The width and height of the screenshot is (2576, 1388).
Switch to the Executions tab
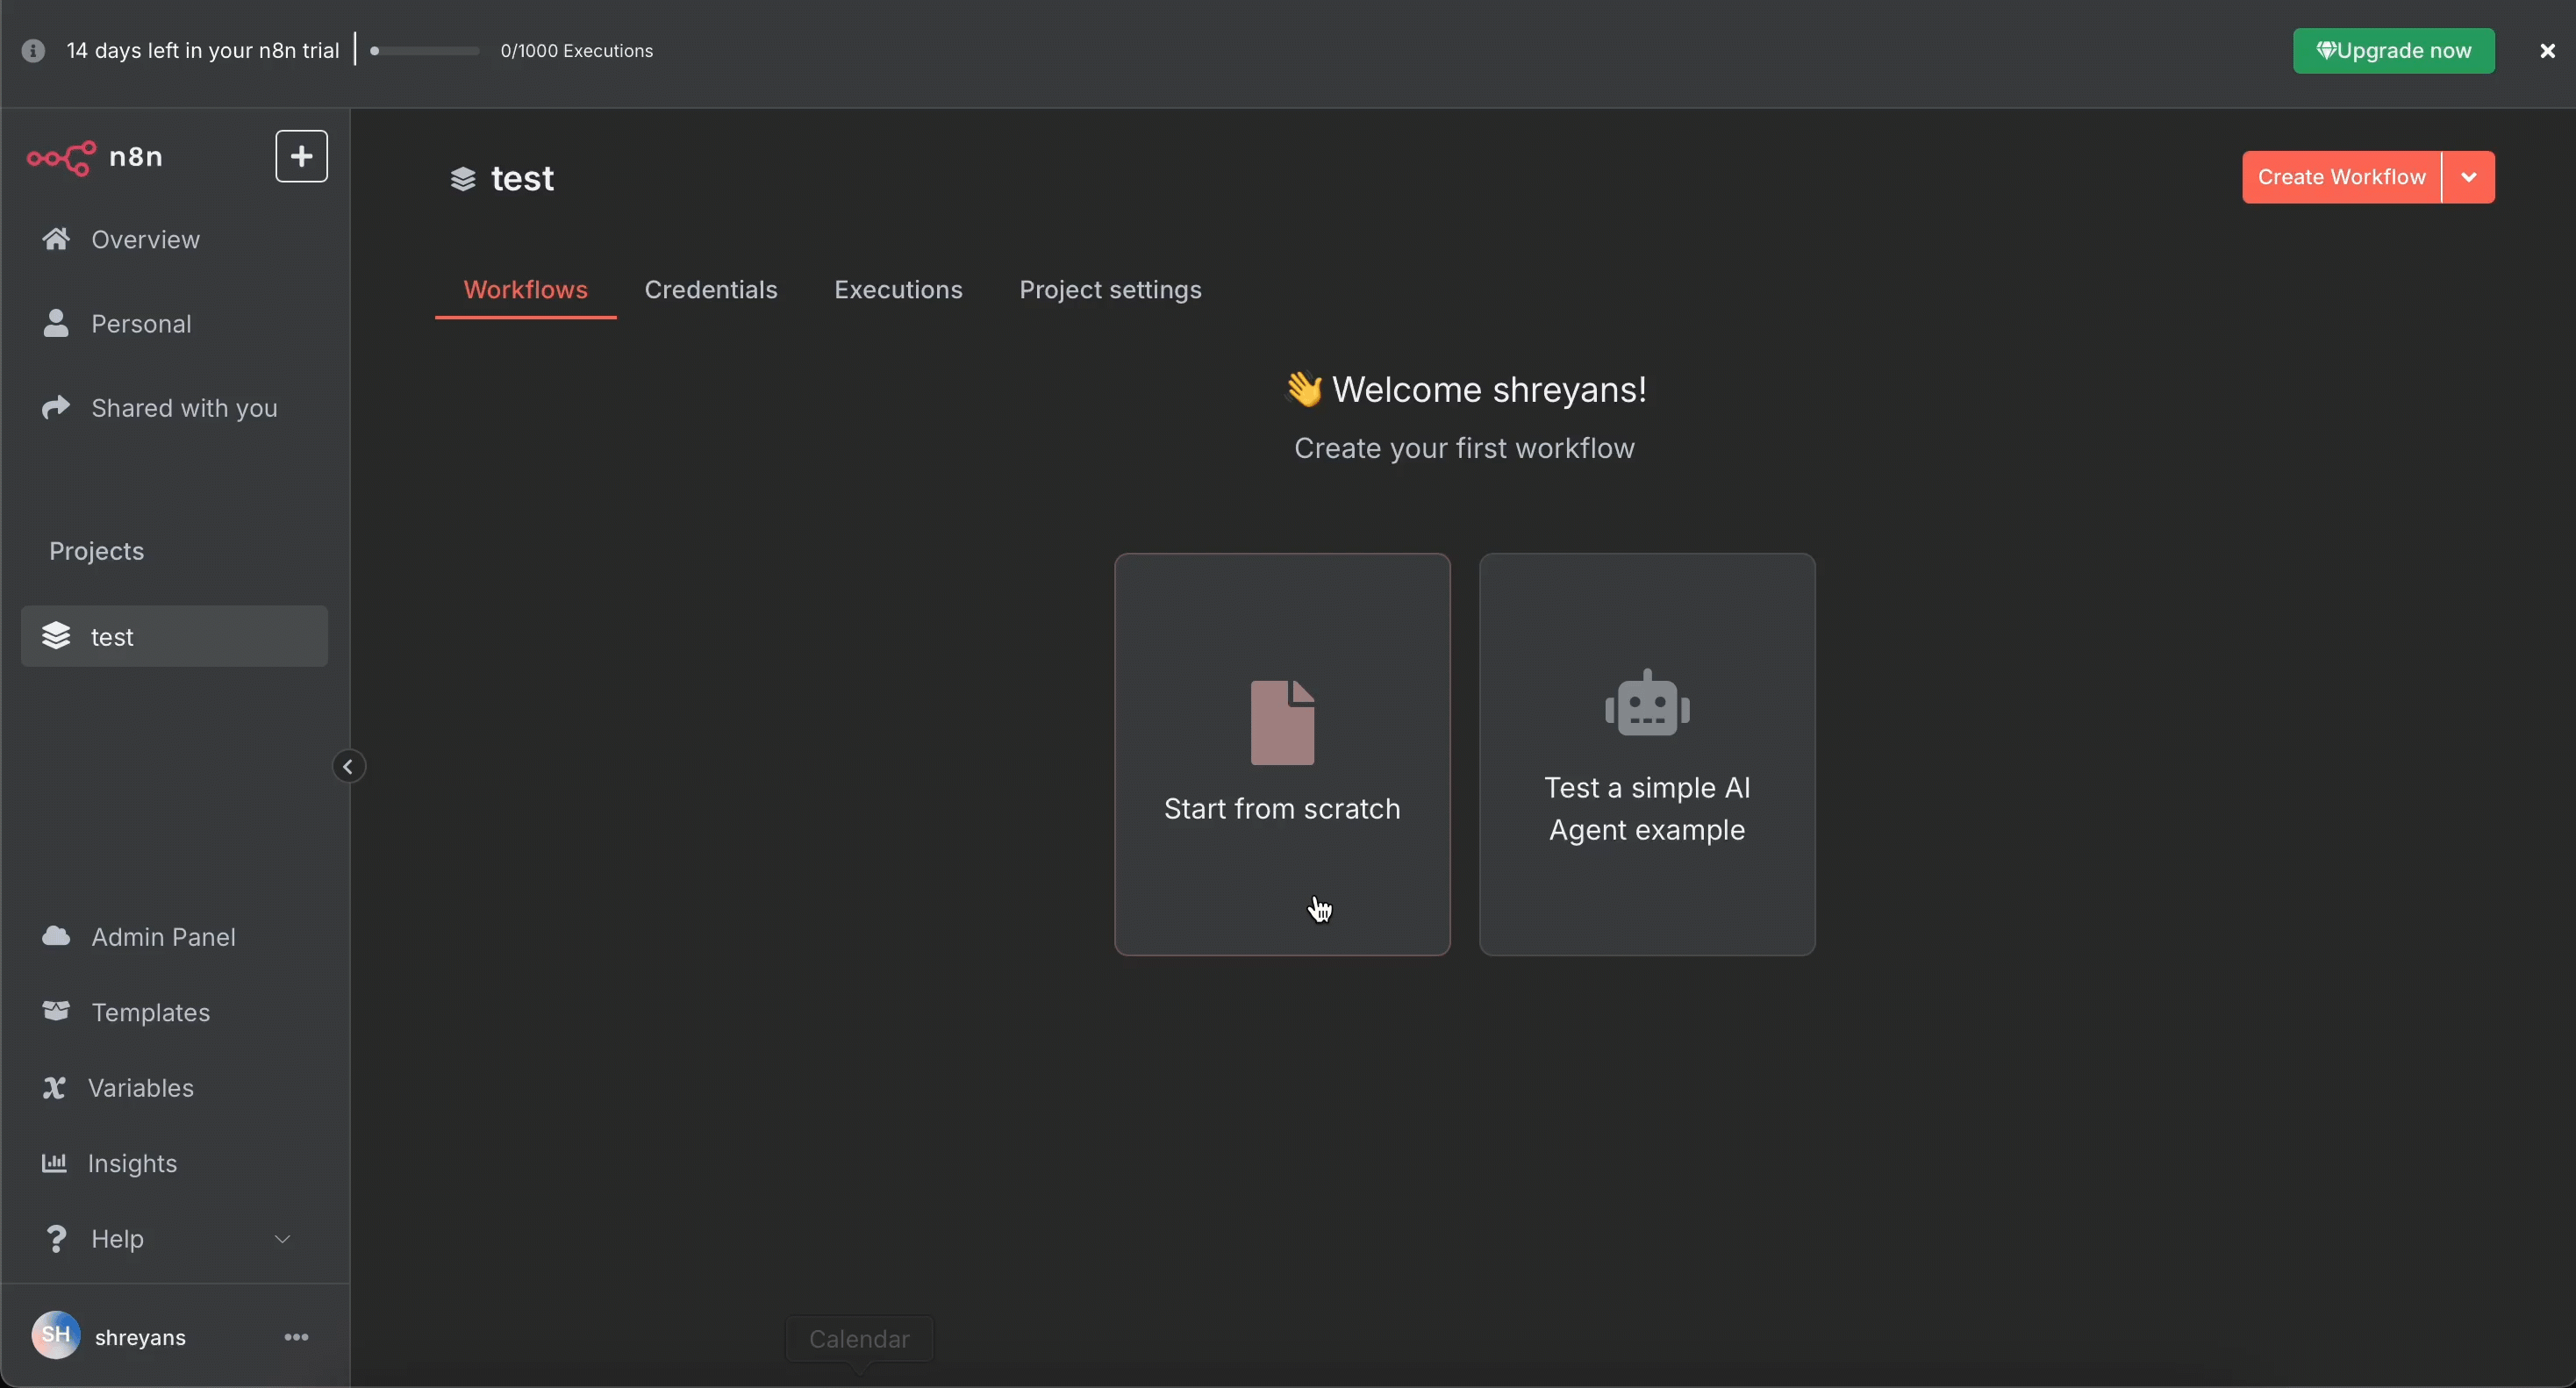click(x=898, y=290)
